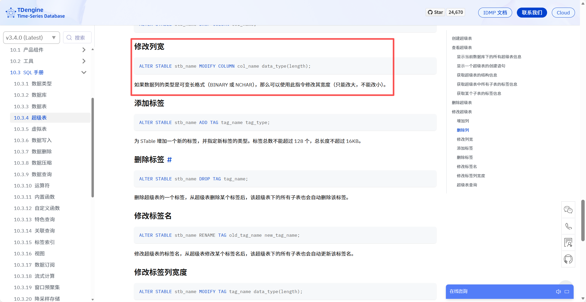586x302 pixels.
Task: Minimize the online chat widget
Action: tap(567, 292)
